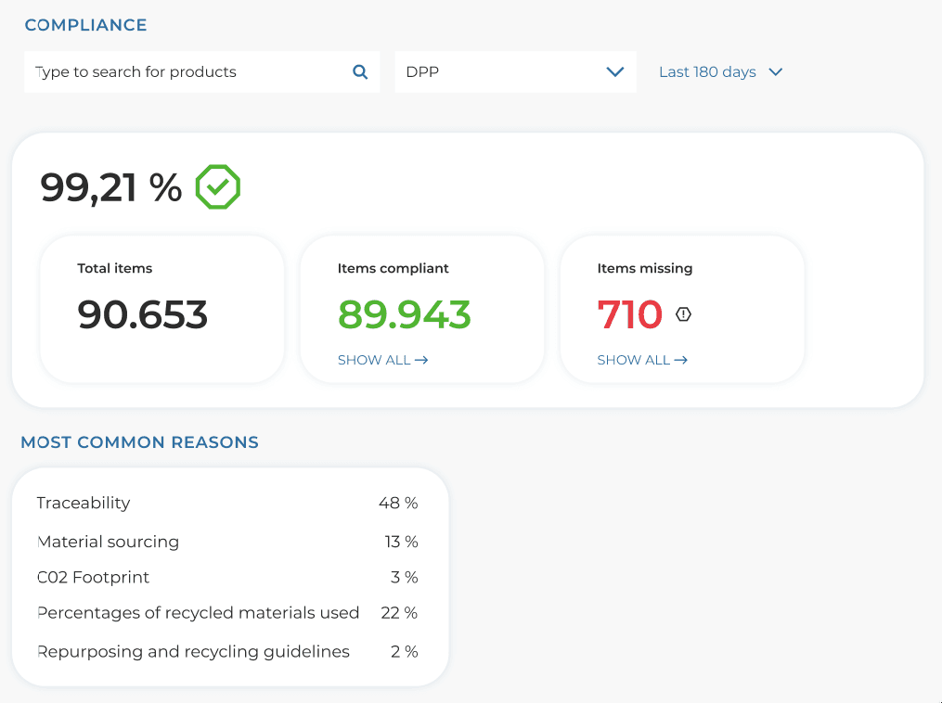942x703 pixels.
Task: Click the chevron beside Last 180 days
Action: pyautogui.click(x=777, y=70)
